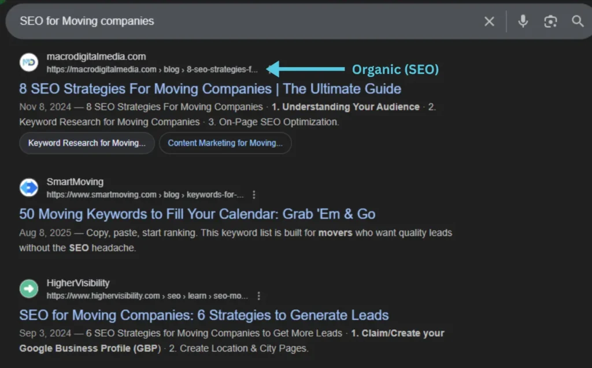592x368 pixels.
Task: Select the "Keyword Research for Moving..." chip
Action: (87, 143)
